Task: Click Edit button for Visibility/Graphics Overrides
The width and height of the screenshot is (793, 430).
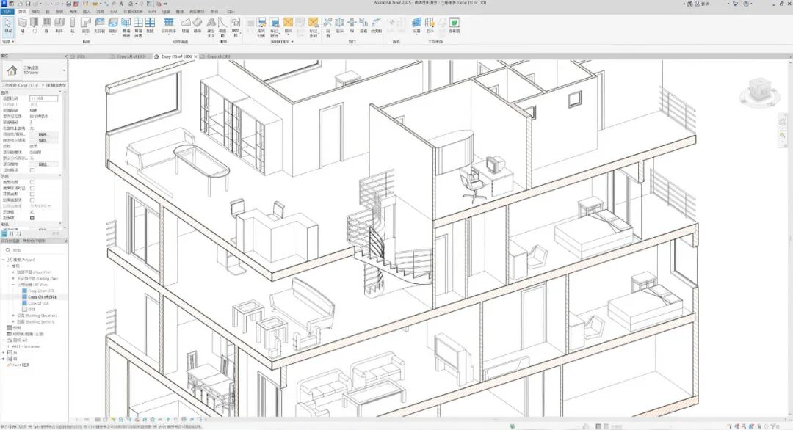Action: coord(43,134)
